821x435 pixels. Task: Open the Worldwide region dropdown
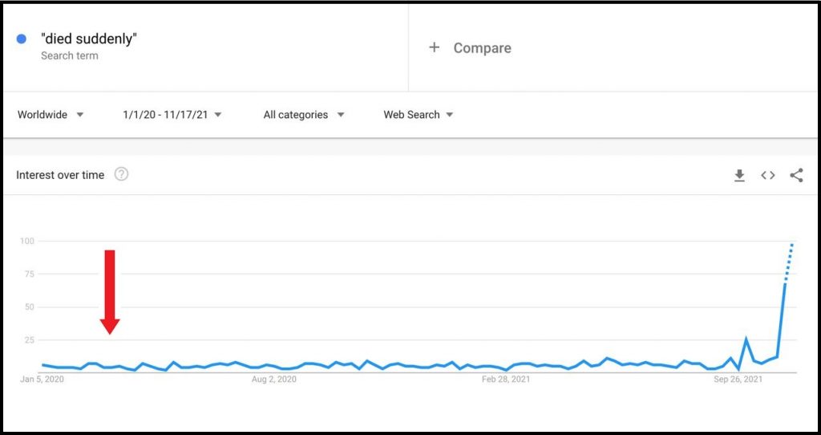point(51,115)
